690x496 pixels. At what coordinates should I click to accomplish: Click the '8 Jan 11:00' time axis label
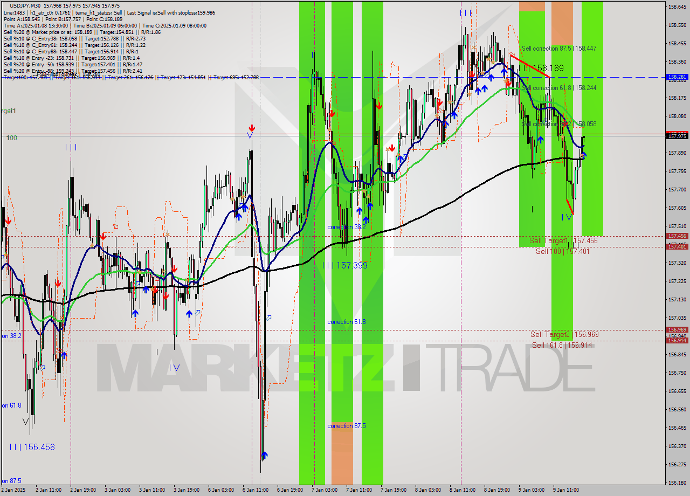tap(463, 491)
